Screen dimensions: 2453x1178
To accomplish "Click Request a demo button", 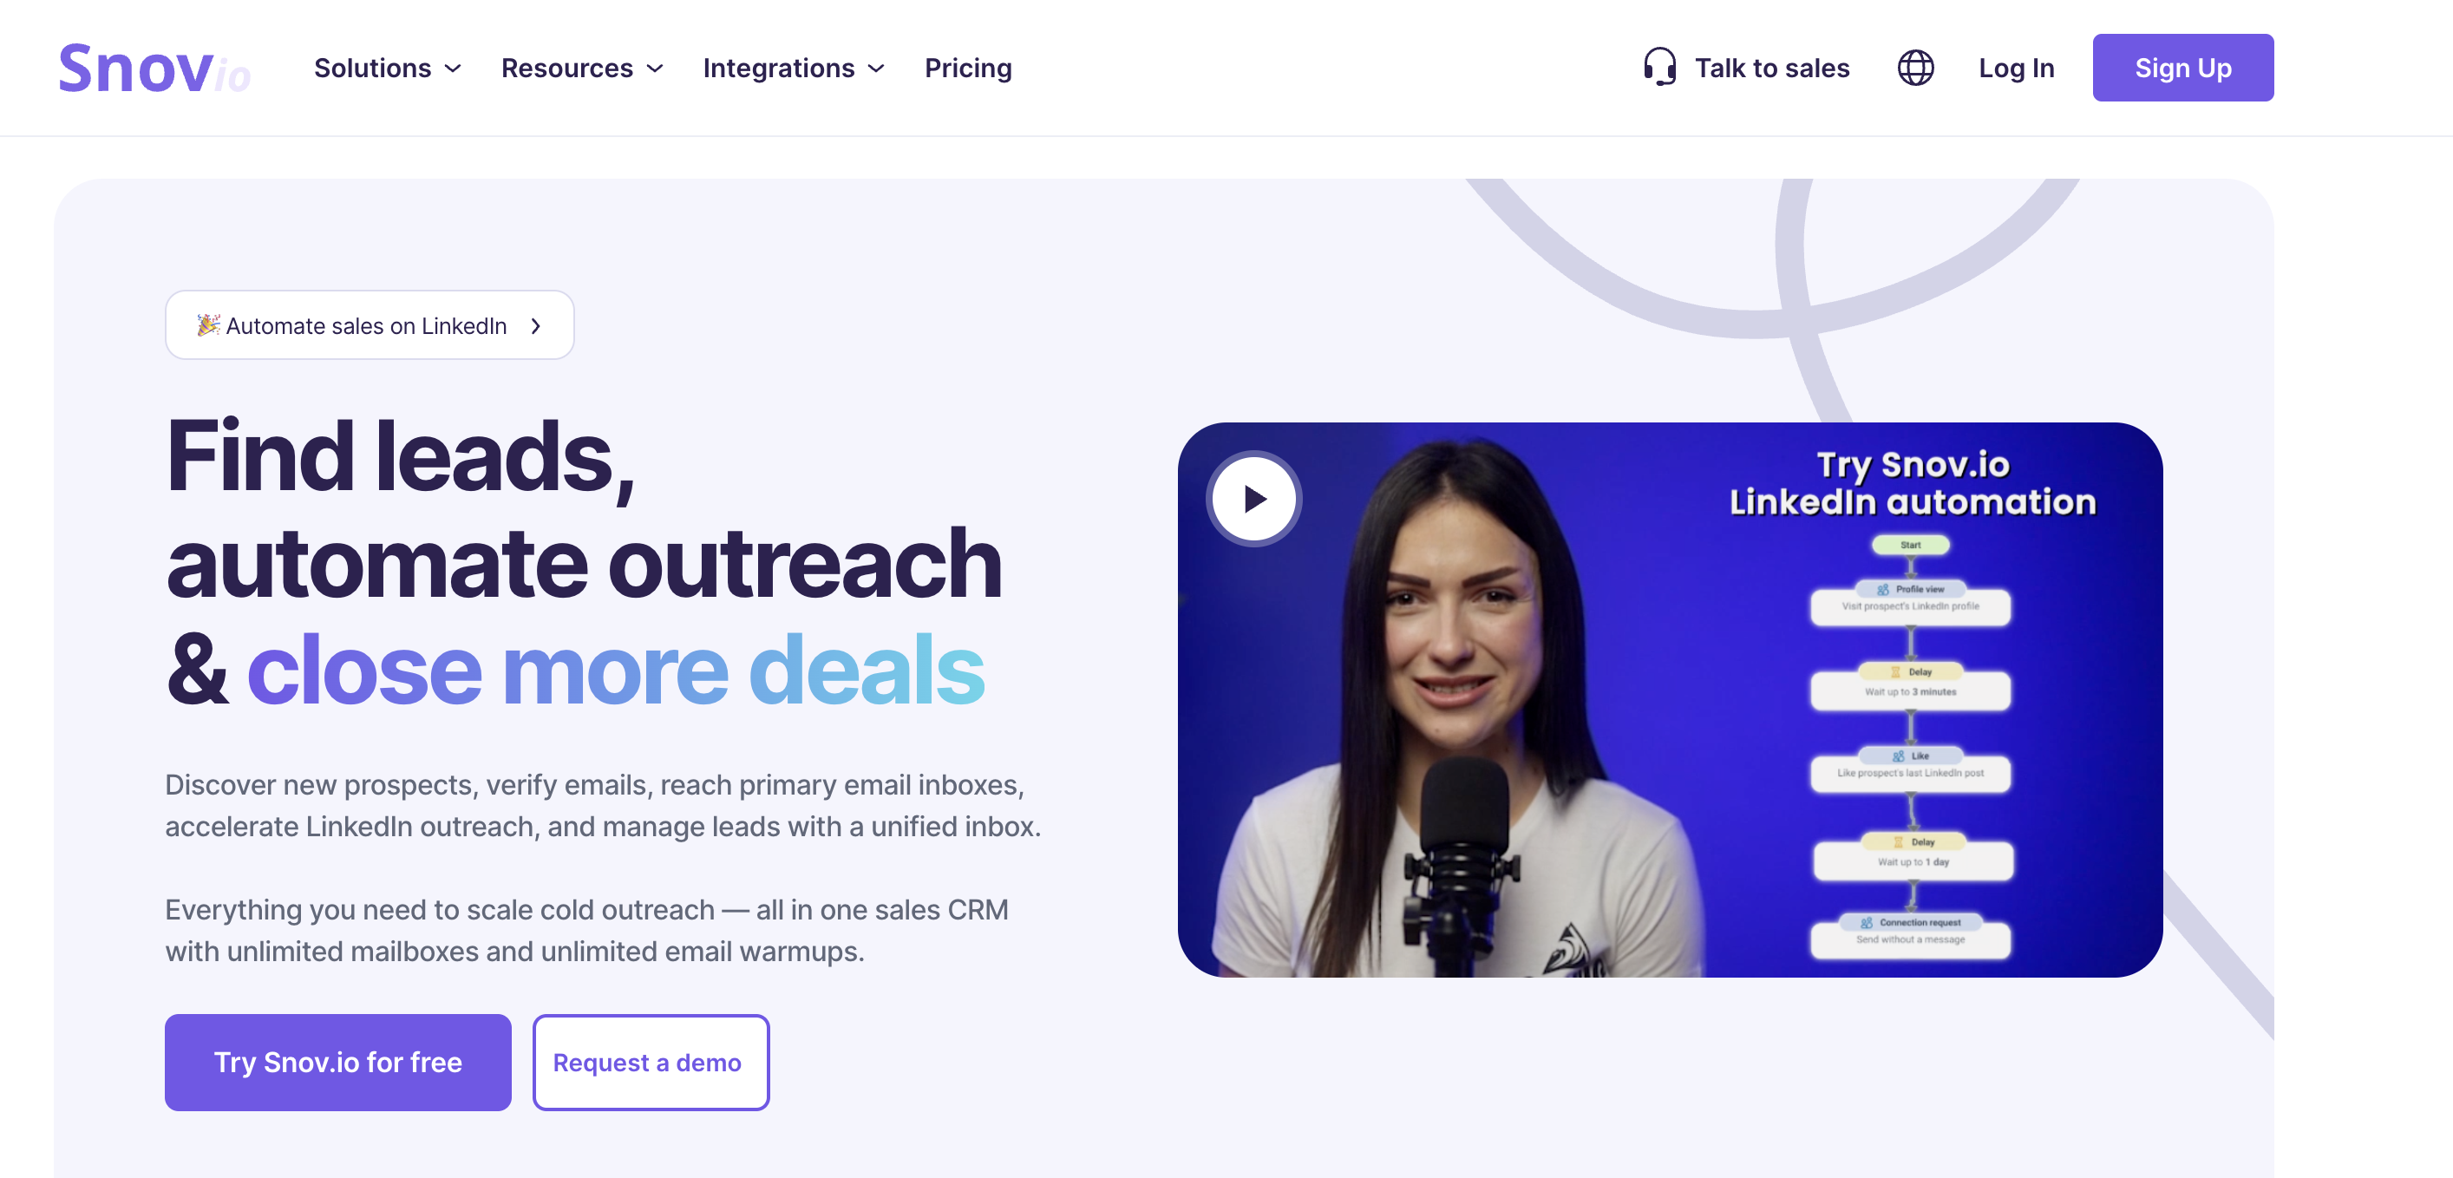I will click(651, 1062).
